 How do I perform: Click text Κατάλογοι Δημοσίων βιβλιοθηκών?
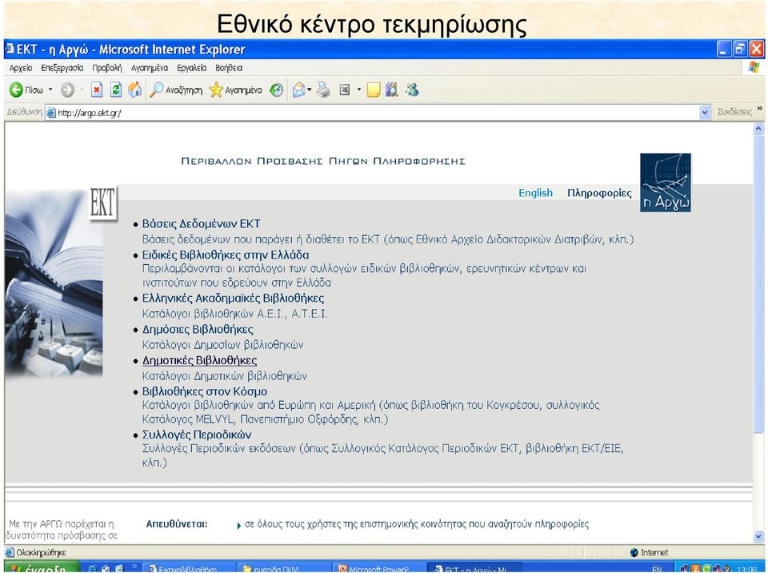(x=223, y=345)
